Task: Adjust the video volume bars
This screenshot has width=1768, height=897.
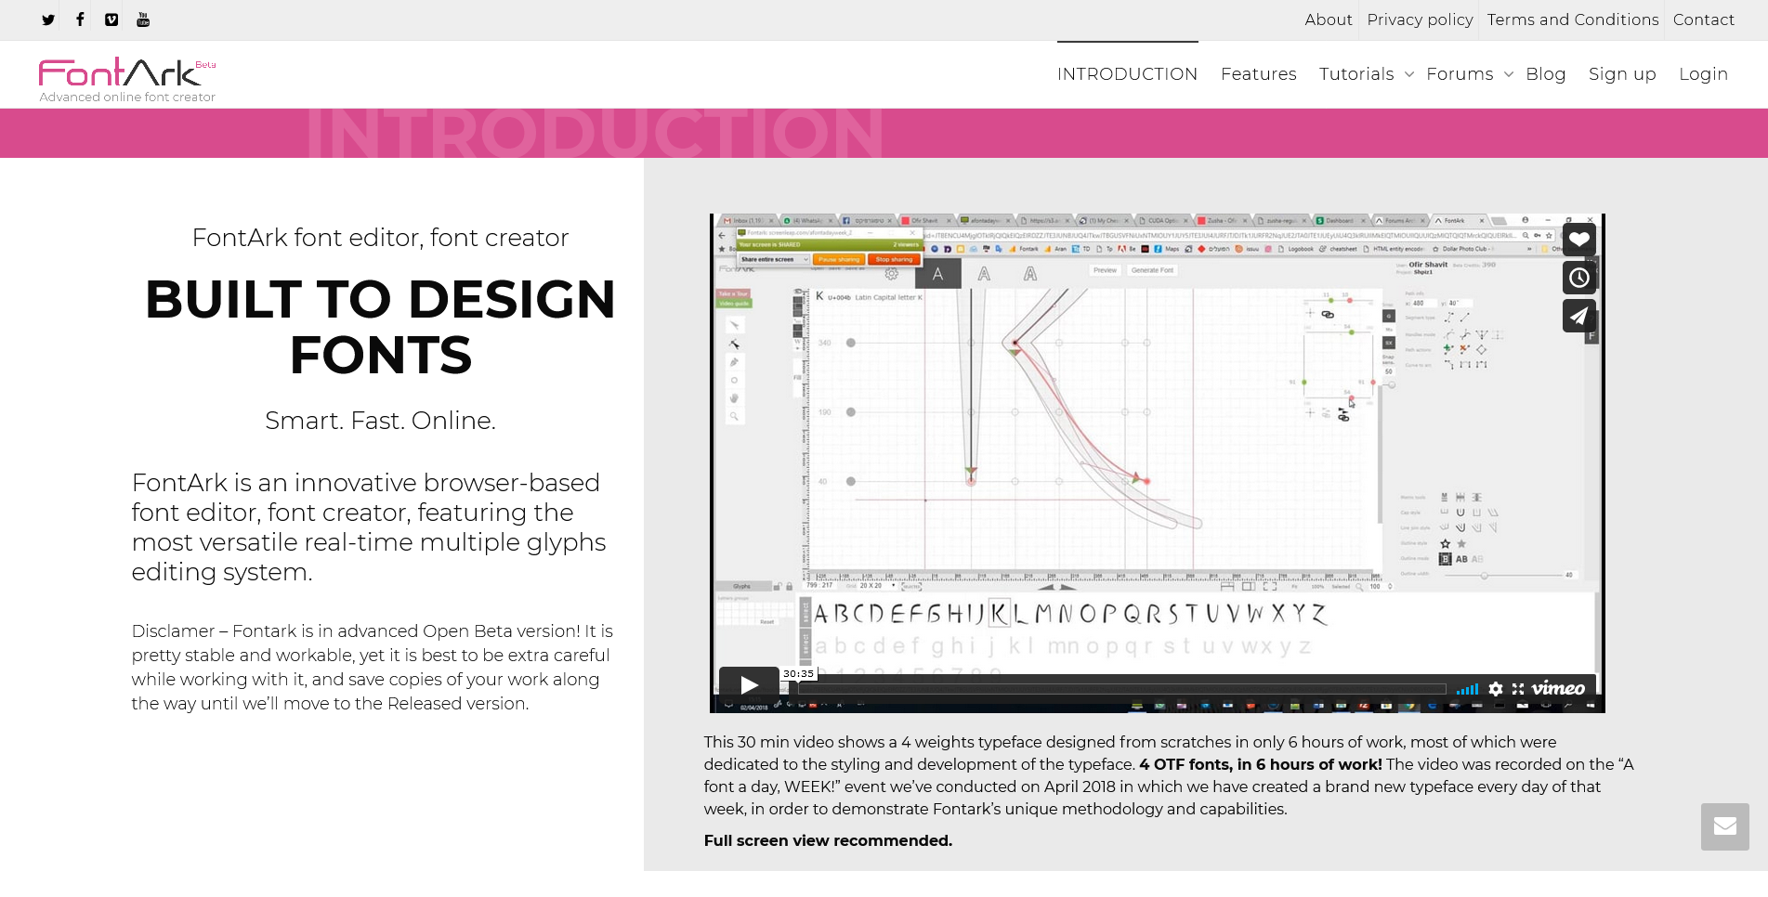Action: 1467,689
